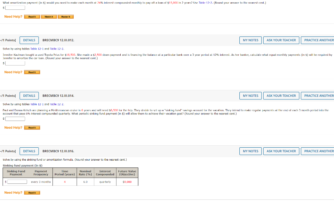Click the BRECMBC9 12.III.012. question code
The height and width of the screenshot is (205, 334).
(58, 40)
